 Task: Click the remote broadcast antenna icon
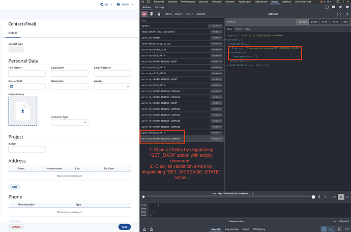(347, 229)
